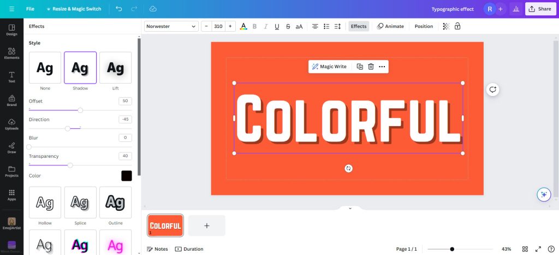Open the transparency checkerboard icon
This screenshot has height=255, width=559.
pyautogui.click(x=446, y=26)
